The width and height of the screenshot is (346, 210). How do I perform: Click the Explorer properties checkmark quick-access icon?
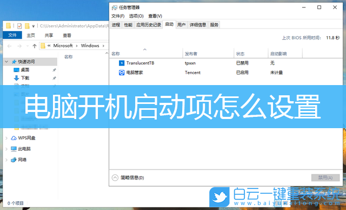coord(19,26)
